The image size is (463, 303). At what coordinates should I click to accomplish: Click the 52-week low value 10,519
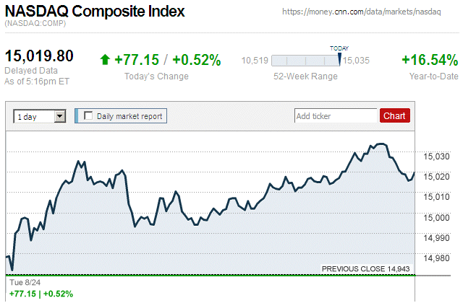(x=255, y=61)
